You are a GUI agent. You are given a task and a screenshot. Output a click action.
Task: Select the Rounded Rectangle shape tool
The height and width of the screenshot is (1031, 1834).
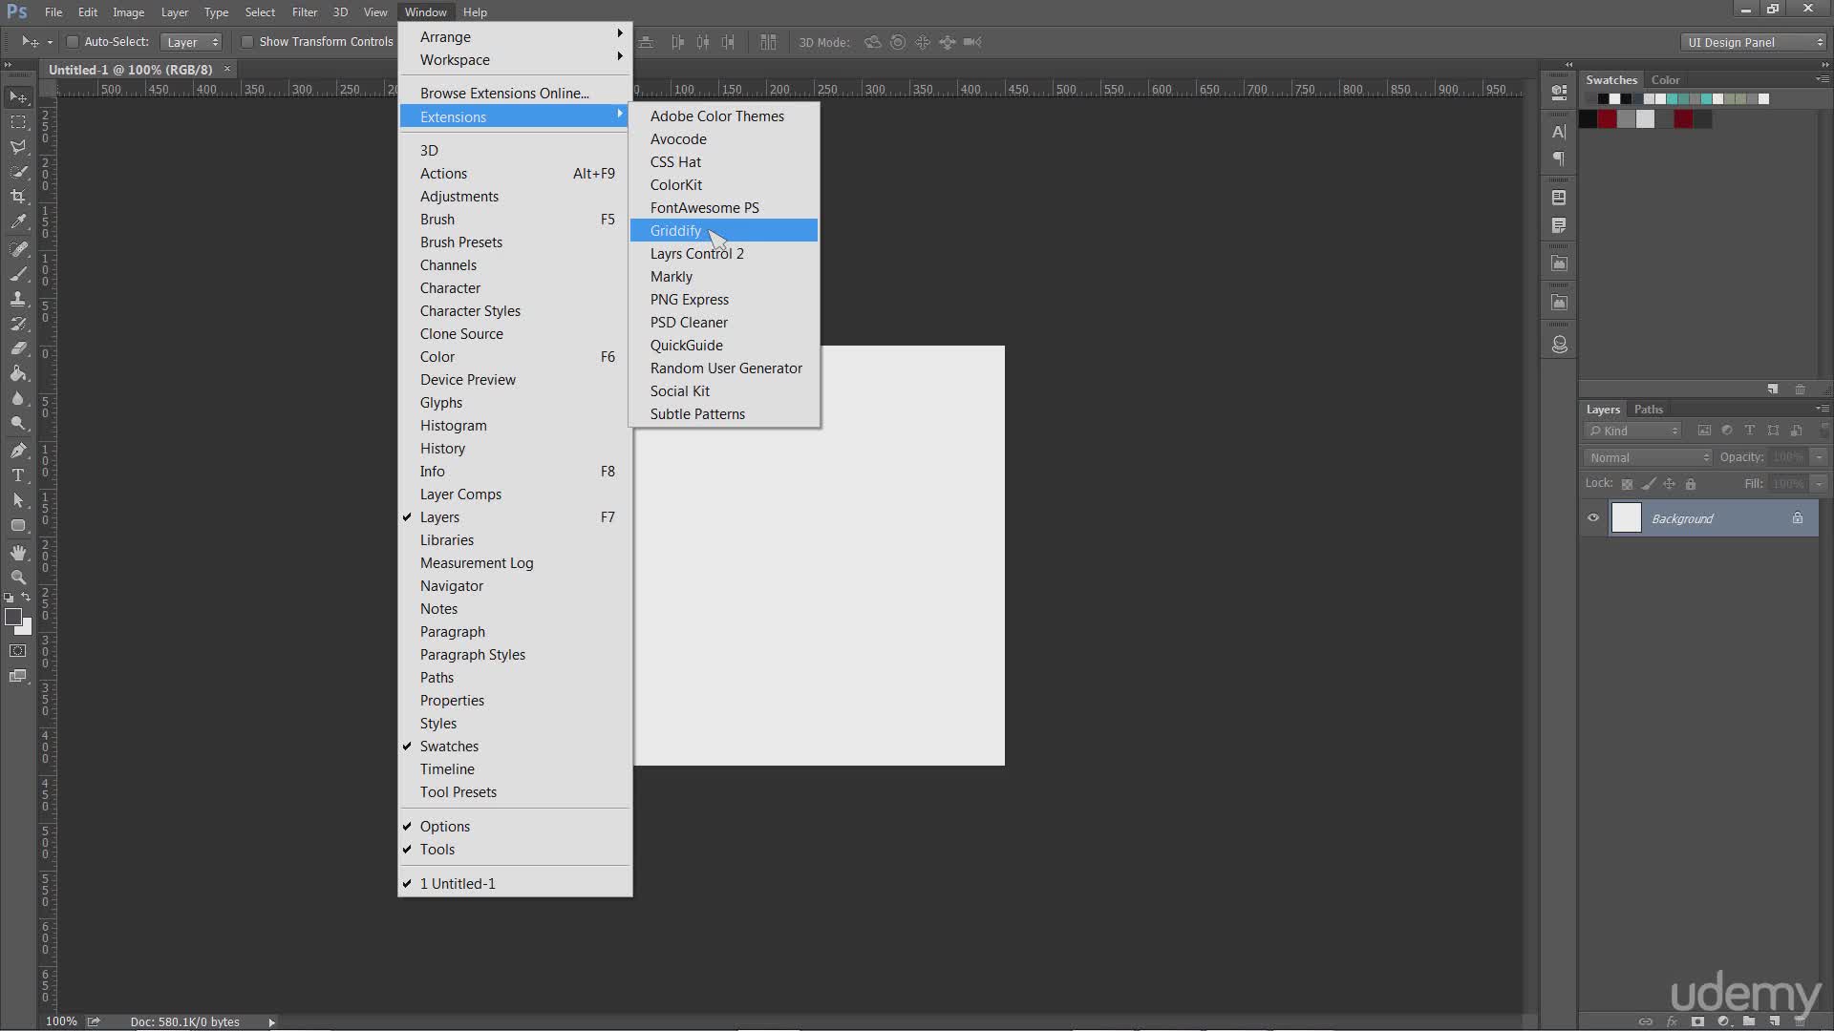click(18, 525)
